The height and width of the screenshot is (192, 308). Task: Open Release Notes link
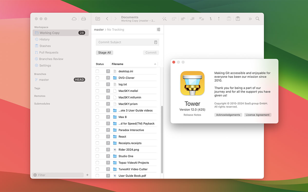[x=192, y=115]
